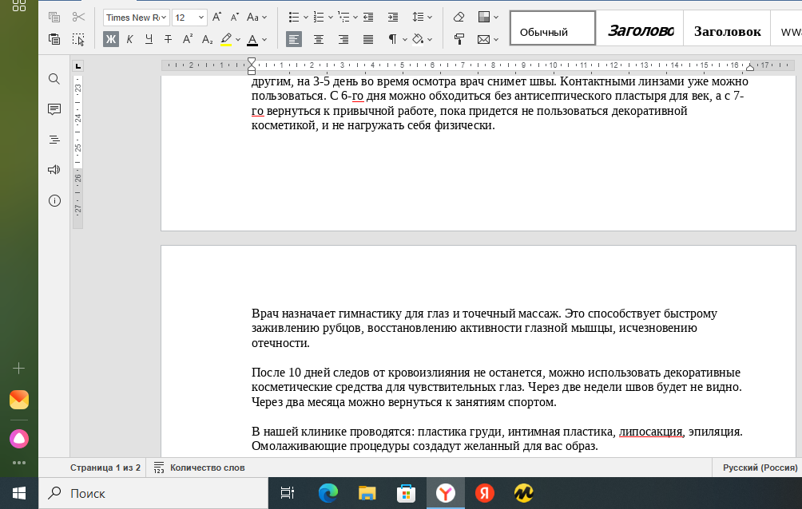
Task: Apply the Обычный style
Action: coord(553,28)
